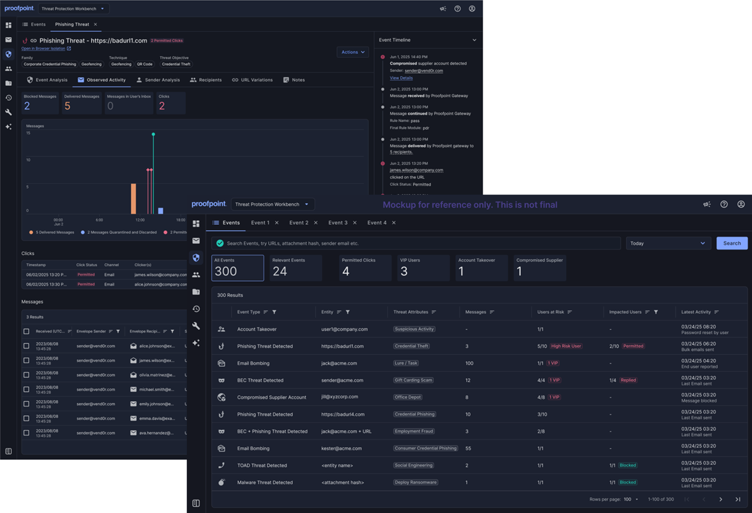Click the sparkle AI icon in the Phishing Threat window sidebar
The image size is (752, 513).
(9, 127)
